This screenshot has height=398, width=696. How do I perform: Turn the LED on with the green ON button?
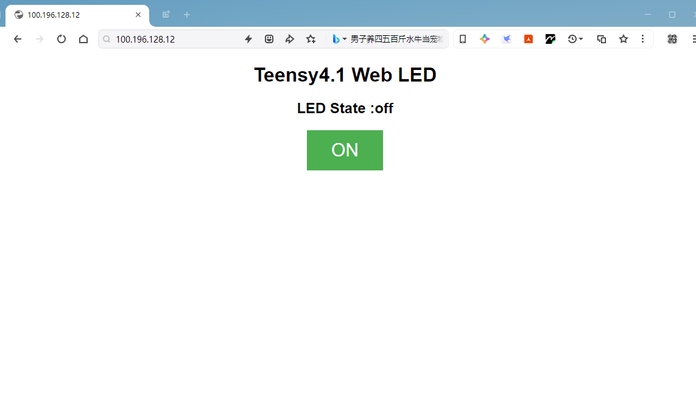[345, 150]
